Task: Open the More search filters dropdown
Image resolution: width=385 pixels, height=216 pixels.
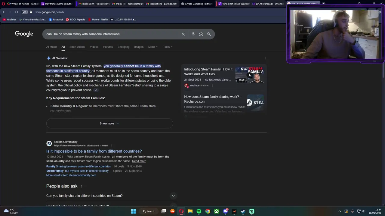Action: coord(153,47)
